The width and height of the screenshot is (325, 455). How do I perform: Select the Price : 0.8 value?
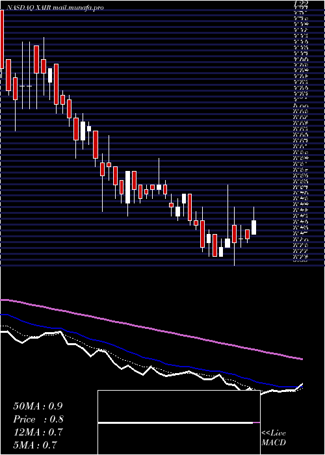(x=38, y=419)
